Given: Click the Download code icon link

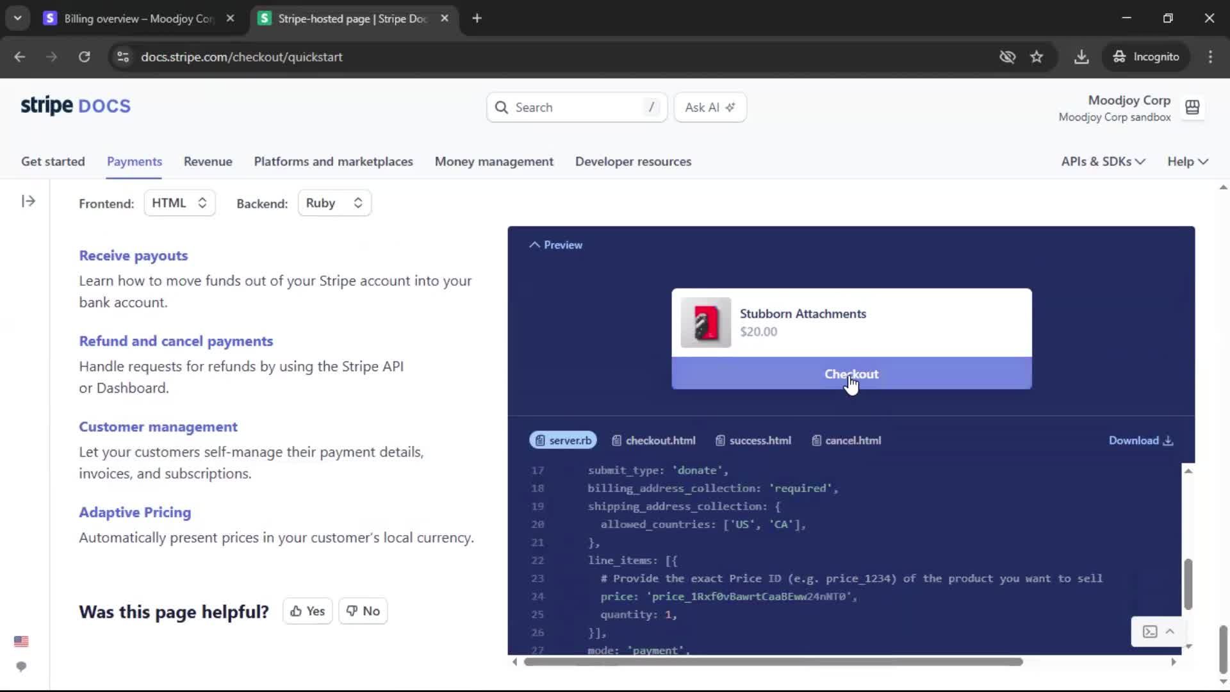Looking at the screenshot, I should click(1140, 441).
